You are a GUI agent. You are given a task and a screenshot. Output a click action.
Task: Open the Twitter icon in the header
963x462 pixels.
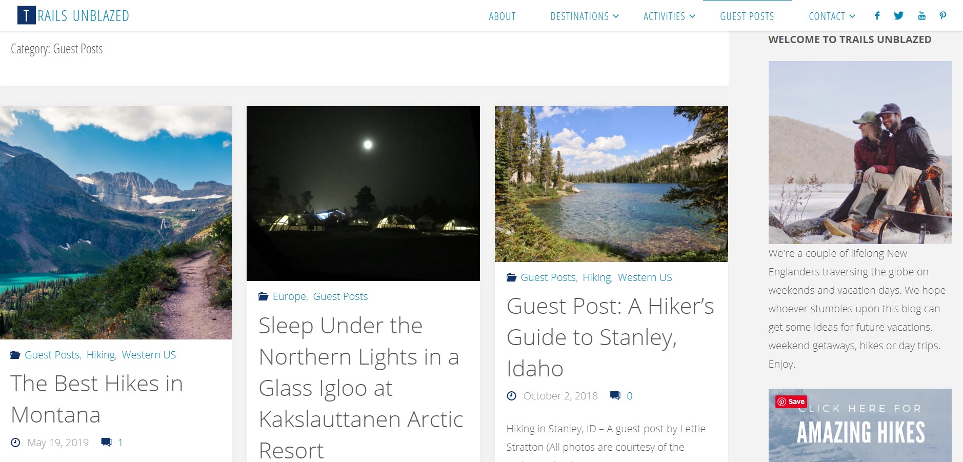(898, 16)
